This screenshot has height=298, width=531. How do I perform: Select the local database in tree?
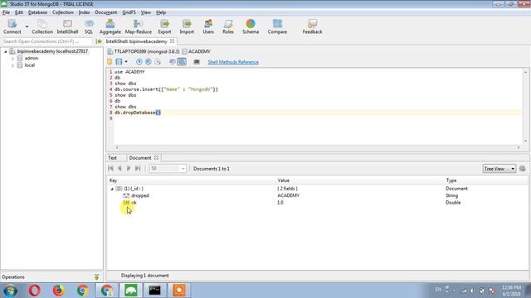point(30,65)
